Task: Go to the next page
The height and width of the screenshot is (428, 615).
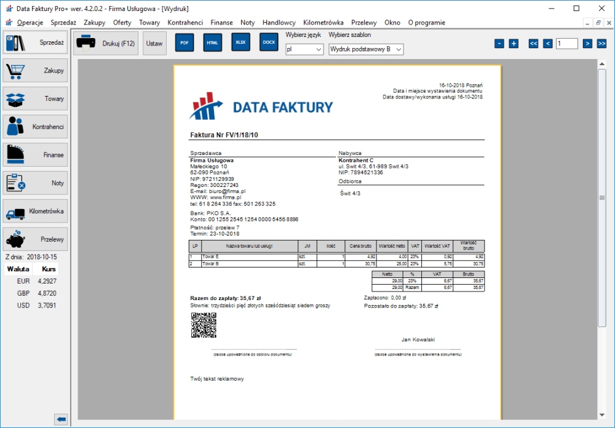Action: pos(587,44)
